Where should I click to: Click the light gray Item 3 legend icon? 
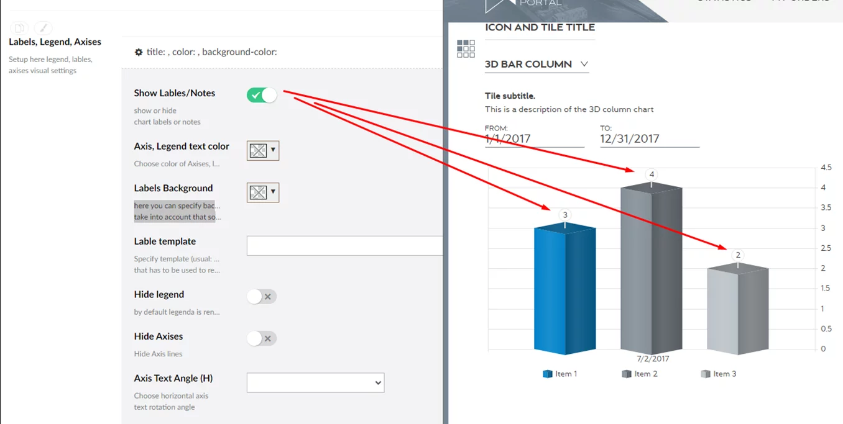tap(705, 374)
